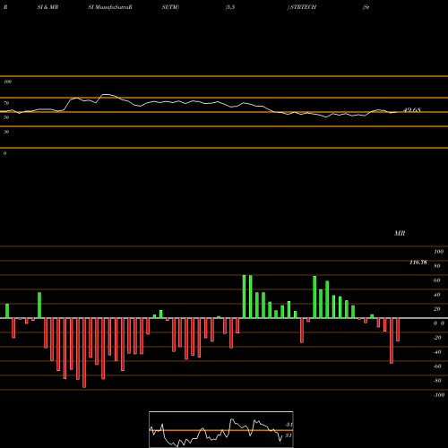
Task: Click the 'SI MunafaSutraR' header text
Action: [x=110, y=7]
